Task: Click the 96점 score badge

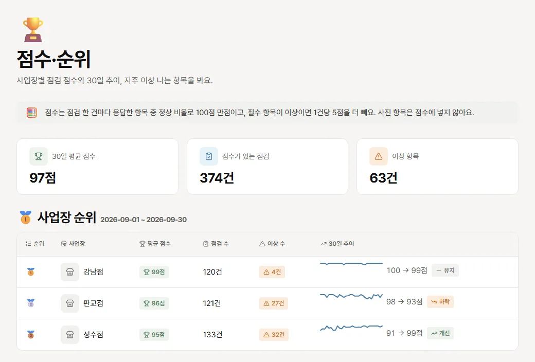Action: pyautogui.click(x=154, y=303)
